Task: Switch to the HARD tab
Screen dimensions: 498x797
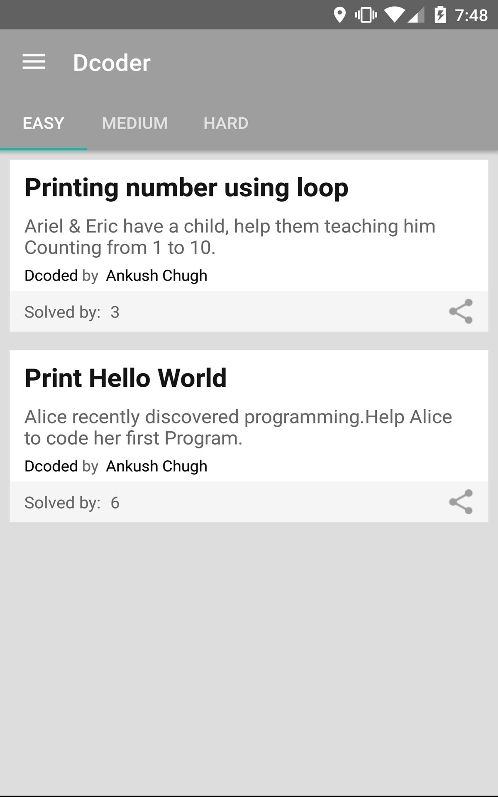Action: 226,123
